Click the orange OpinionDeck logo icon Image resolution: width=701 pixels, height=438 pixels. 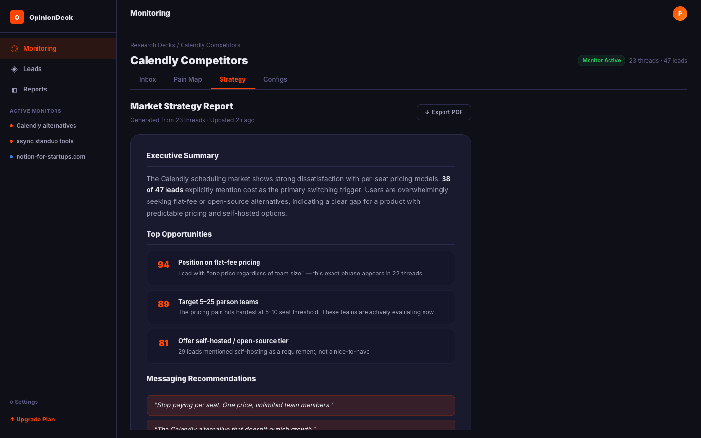[x=17, y=17]
